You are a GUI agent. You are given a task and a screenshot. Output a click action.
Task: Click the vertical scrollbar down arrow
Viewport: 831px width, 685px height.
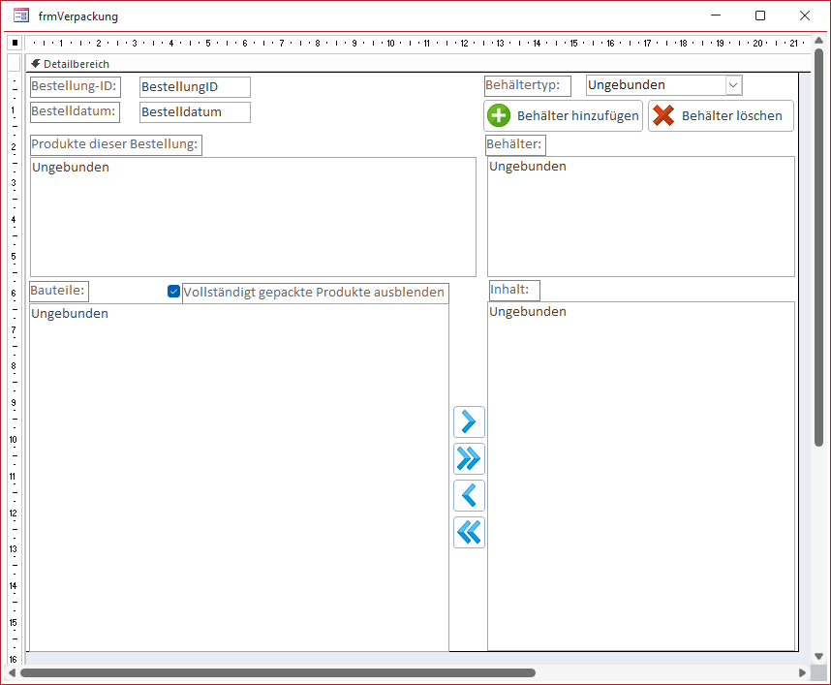(819, 656)
